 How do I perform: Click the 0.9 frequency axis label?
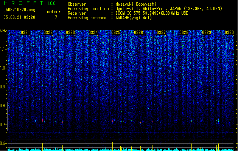click(3, 87)
